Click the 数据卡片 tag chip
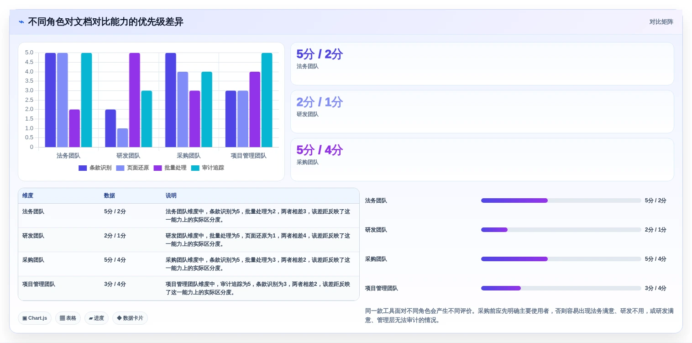This screenshot has width=692, height=343. click(x=130, y=318)
